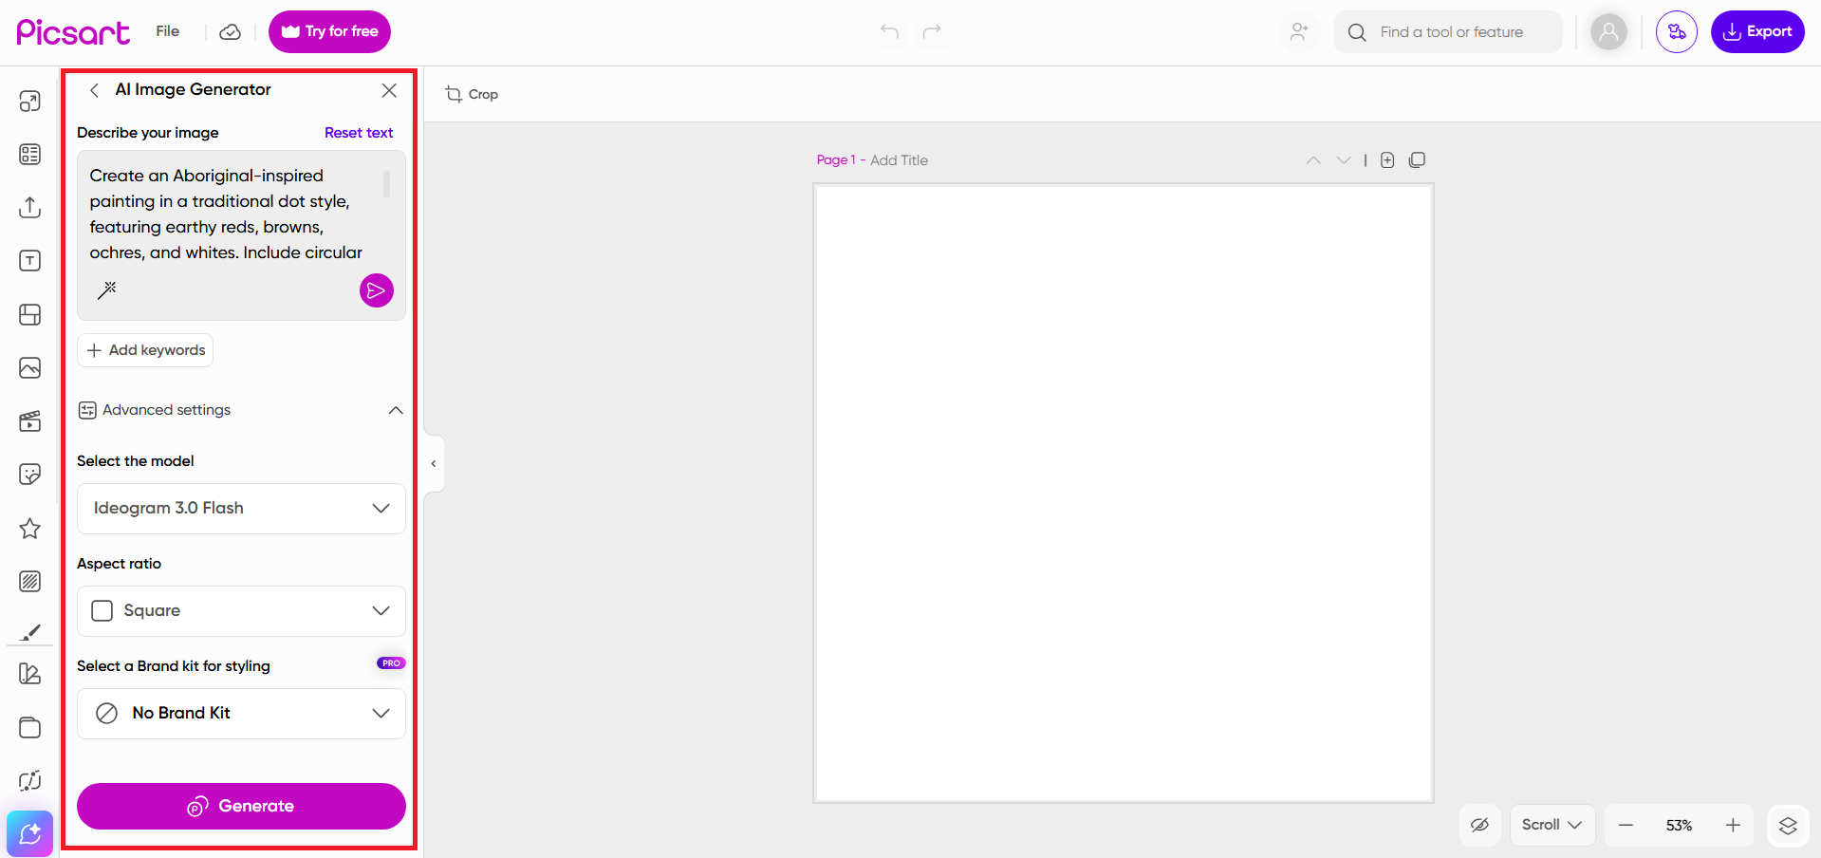Select the Text tool in sidebar
Image resolution: width=1821 pixels, height=858 pixels.
[30, 261]
